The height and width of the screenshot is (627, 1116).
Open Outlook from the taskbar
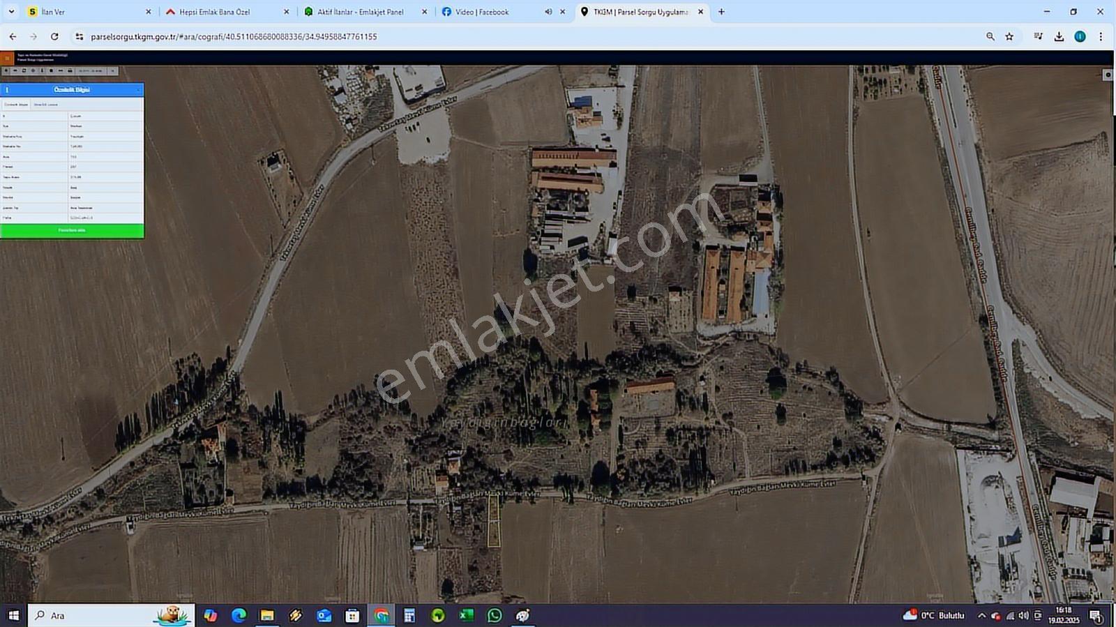click(324, 615)
